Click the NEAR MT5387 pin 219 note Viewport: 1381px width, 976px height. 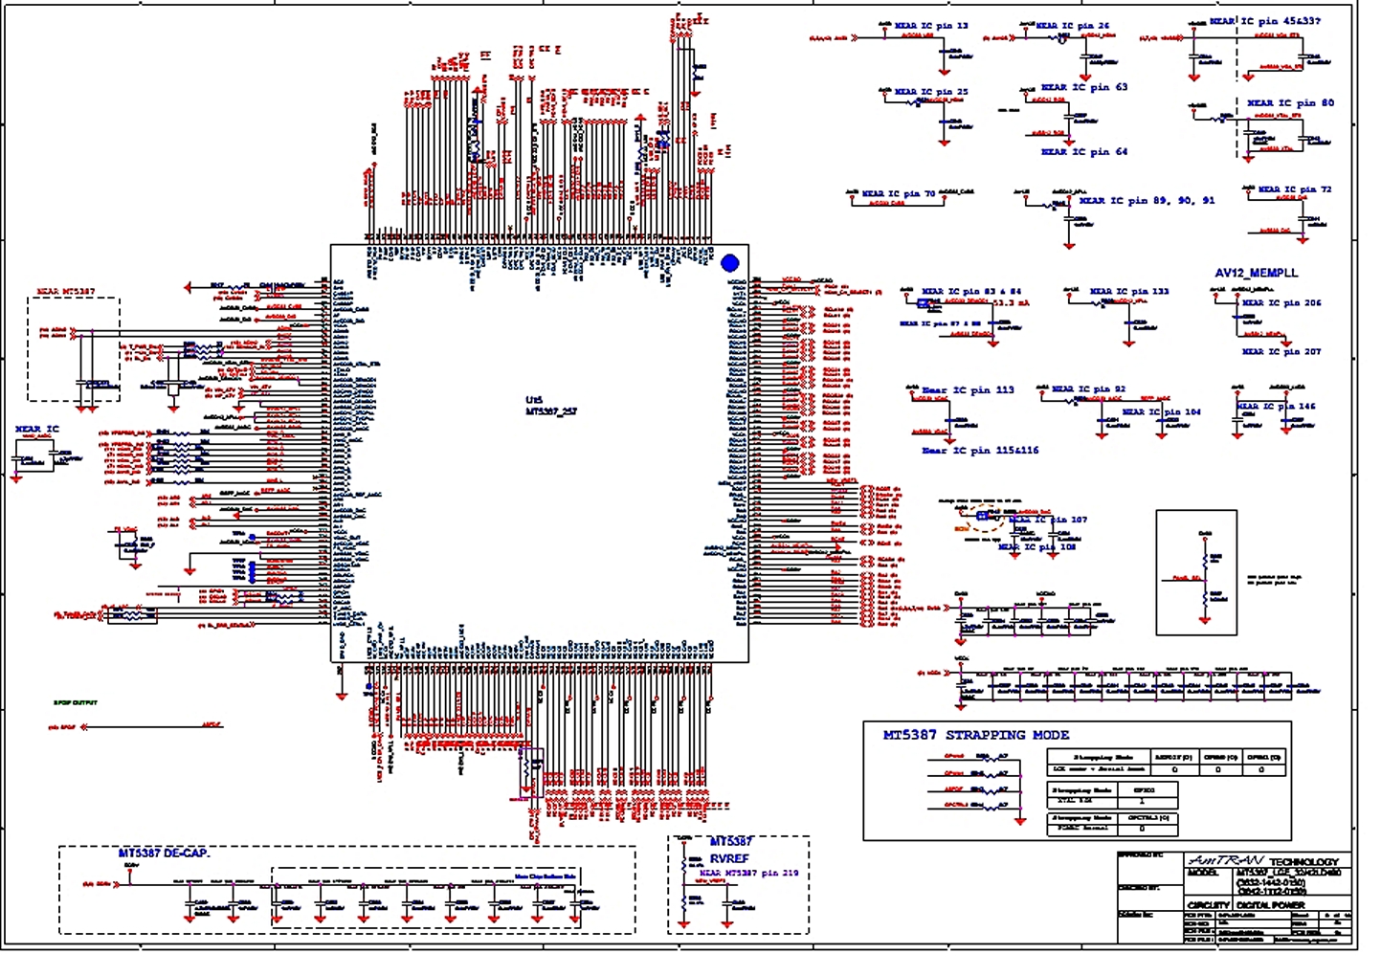click(748, 873)
